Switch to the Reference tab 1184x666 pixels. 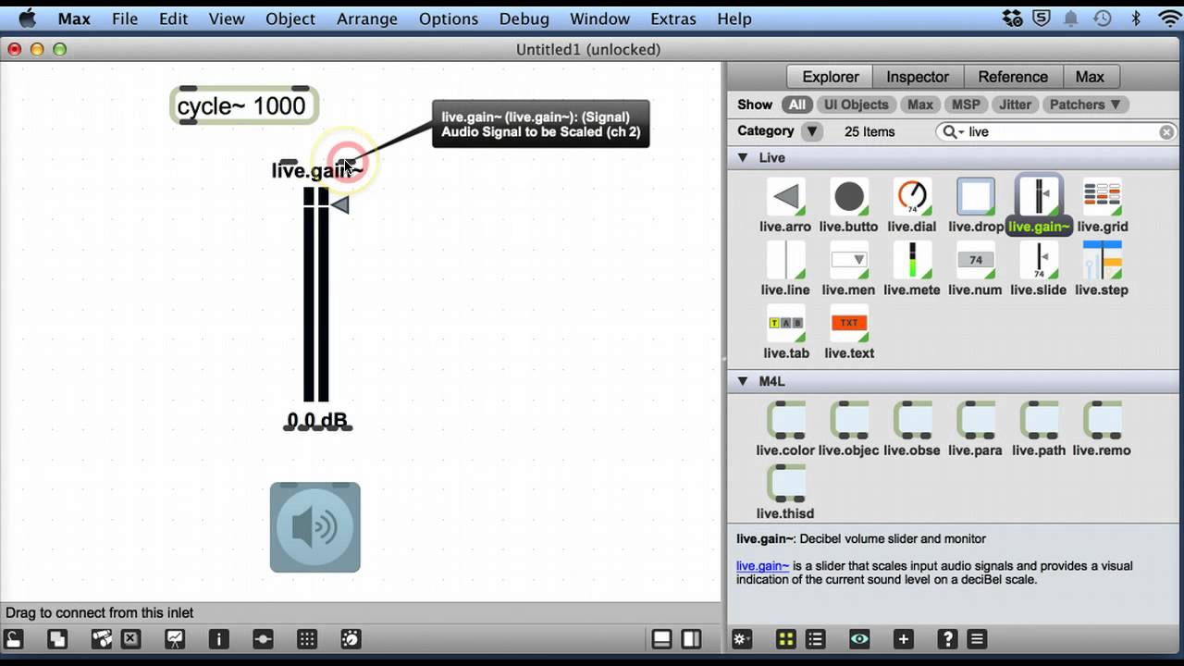(1013, 77)
